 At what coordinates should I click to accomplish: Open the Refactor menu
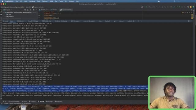[x=45, y=1]
